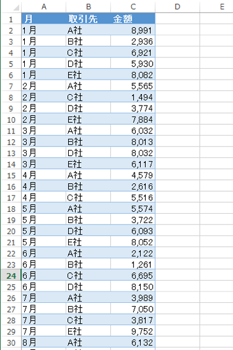
Task: Click E社 in row 21
Action: (x=88, y=242)
